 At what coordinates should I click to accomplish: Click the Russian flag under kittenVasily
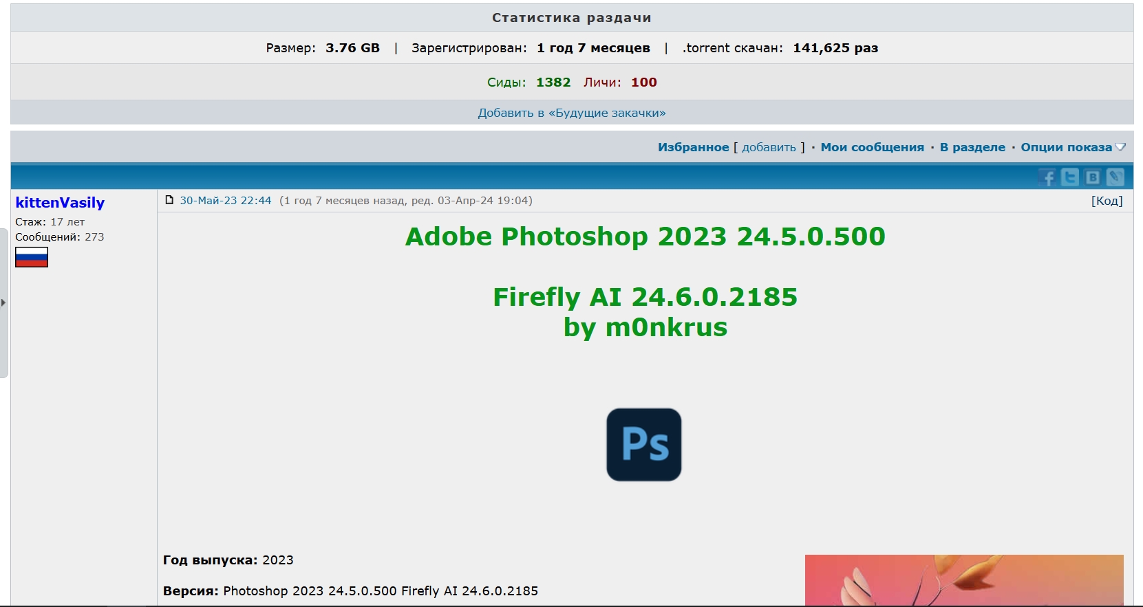point(32,257)
